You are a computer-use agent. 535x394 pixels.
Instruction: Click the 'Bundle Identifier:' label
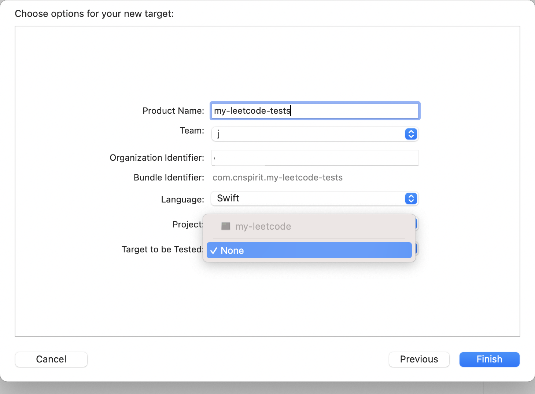click(169, 178)
